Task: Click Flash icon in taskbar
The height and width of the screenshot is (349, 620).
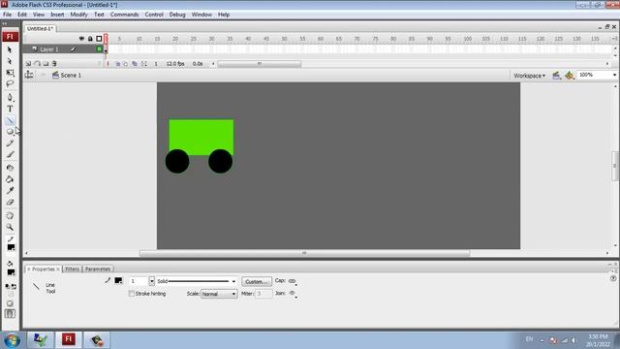Action: 68,339
